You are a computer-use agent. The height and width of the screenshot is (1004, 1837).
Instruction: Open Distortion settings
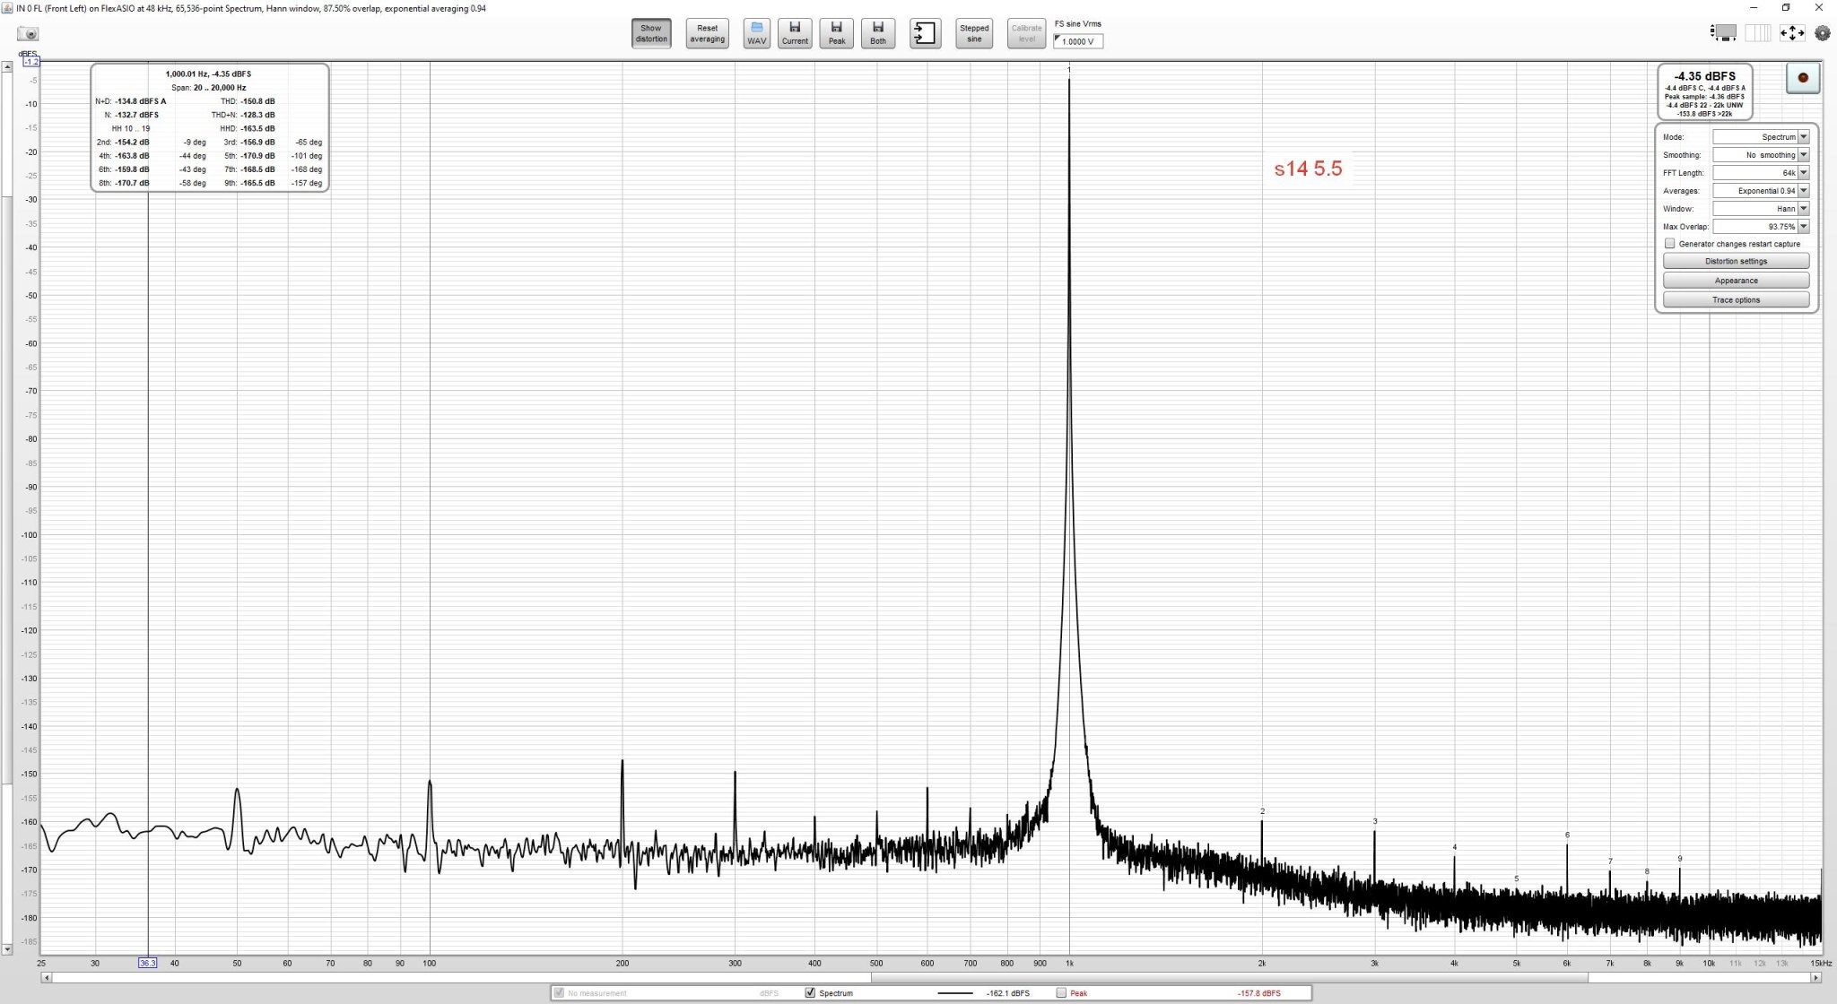point(1736,261)
